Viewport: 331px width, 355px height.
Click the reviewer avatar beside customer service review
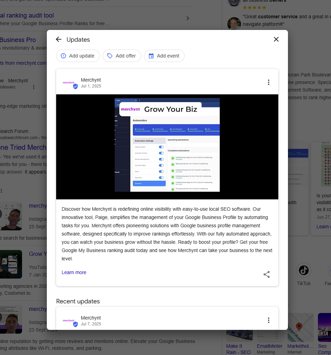(234, 23)
